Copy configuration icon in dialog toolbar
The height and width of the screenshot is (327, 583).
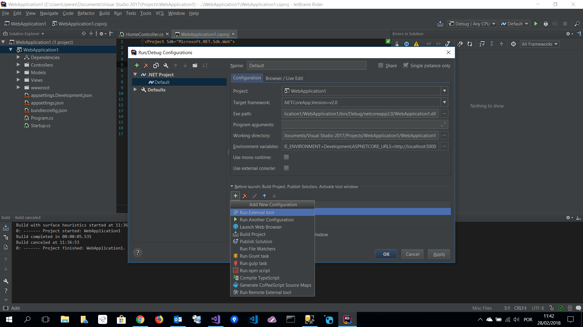pos(156,65)
